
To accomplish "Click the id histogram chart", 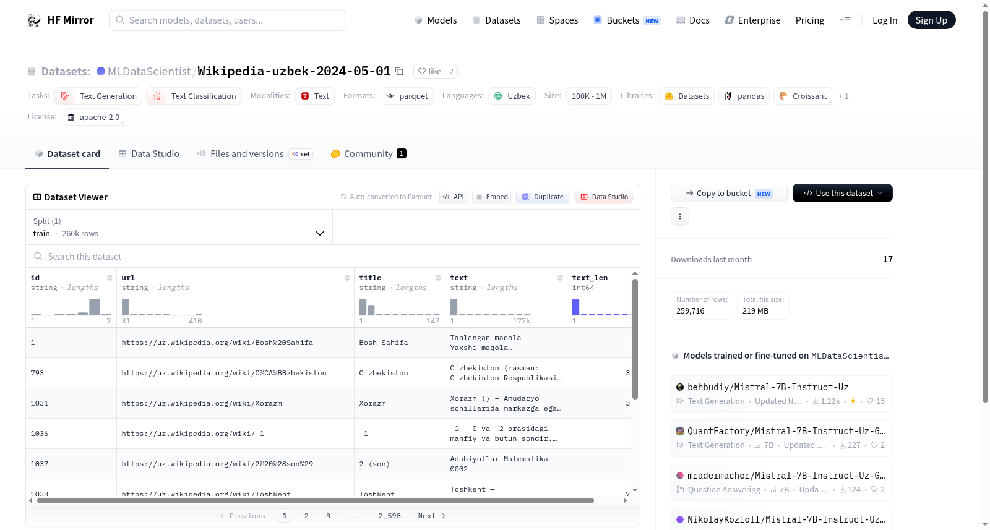I will 71,307.
